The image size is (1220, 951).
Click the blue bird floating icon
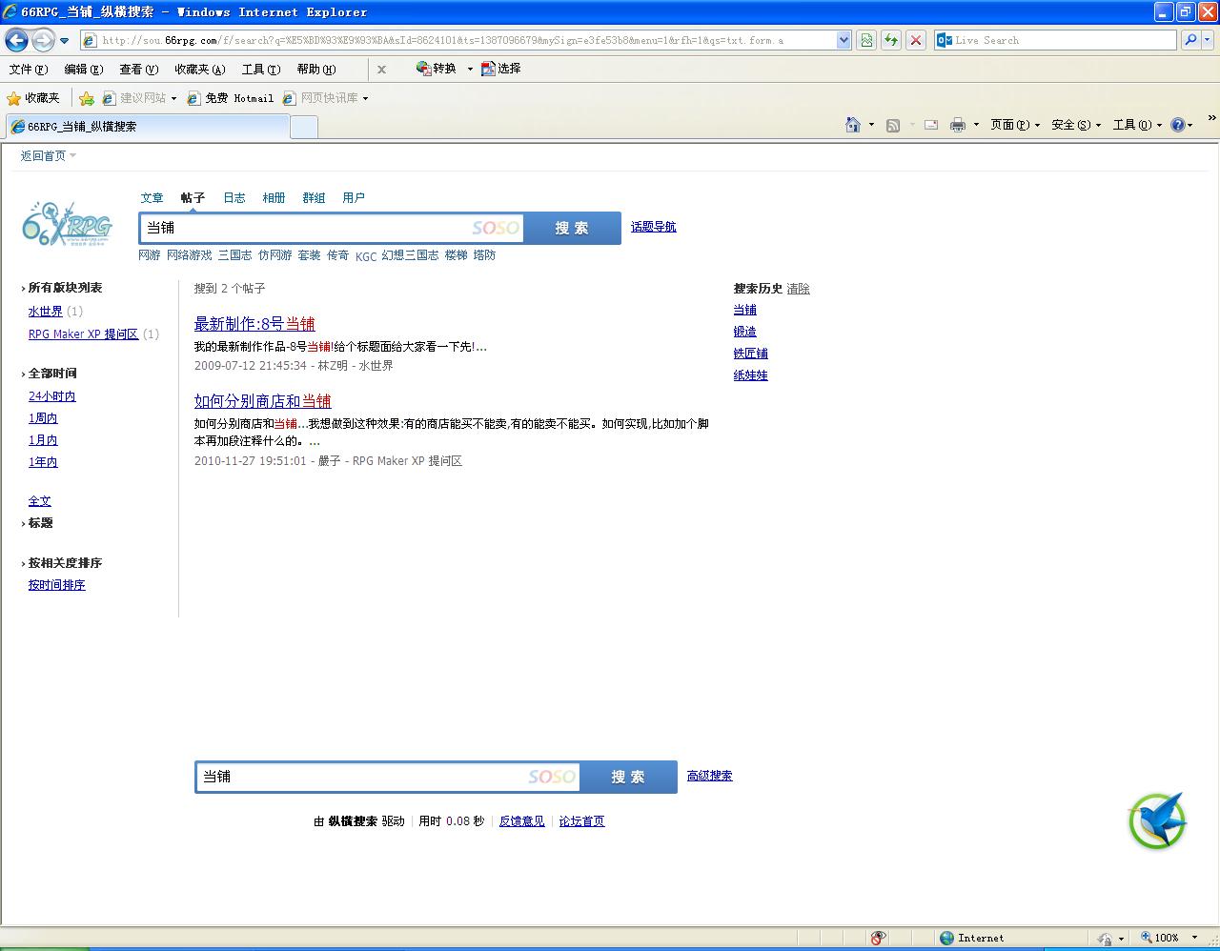click(x=1158, y=820)
